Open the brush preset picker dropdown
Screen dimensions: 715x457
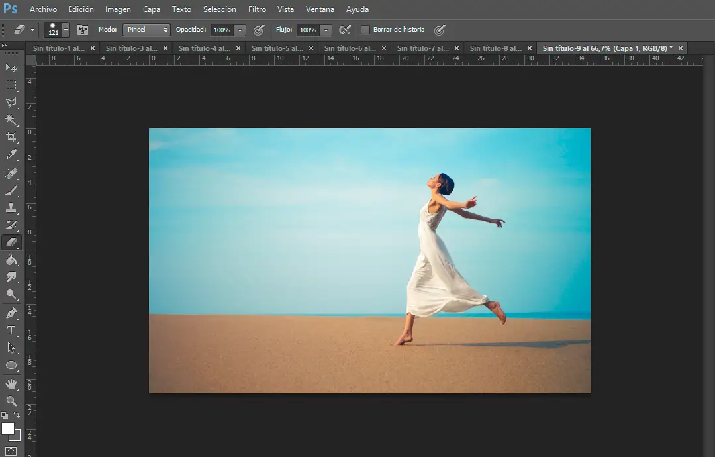(x=66, y=30)
